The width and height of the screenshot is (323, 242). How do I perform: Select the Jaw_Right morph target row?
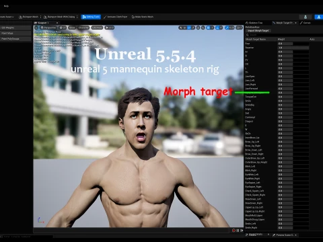[x=250, y=85]
